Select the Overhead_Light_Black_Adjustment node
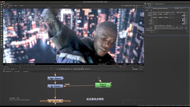Screen dimensions: 190x107 click(55, 101)
